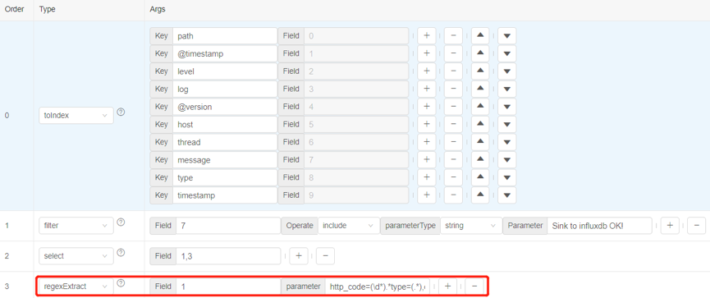Move the message key row up
This screenshot has width=710, height=298.
(x=480, y=160)
